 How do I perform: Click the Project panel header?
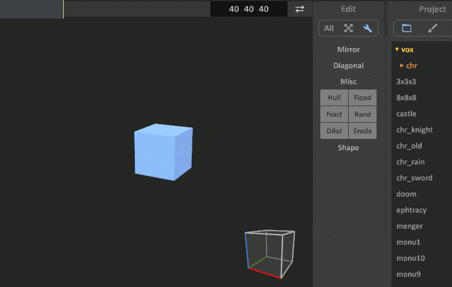[432, 9]
